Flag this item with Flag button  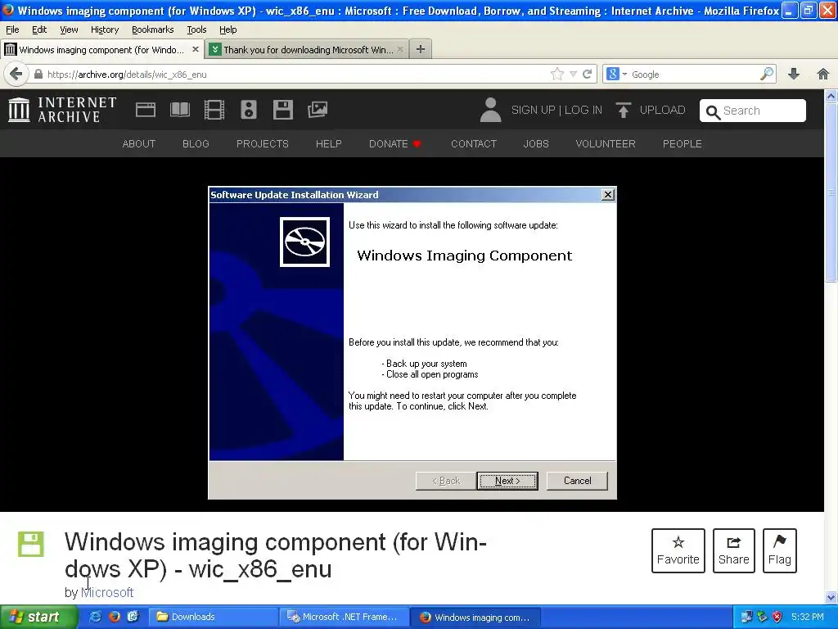(x=779, y=550)
